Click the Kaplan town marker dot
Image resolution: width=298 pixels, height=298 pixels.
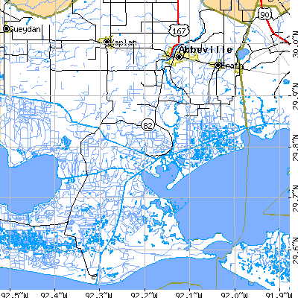(x=107, y=42)
